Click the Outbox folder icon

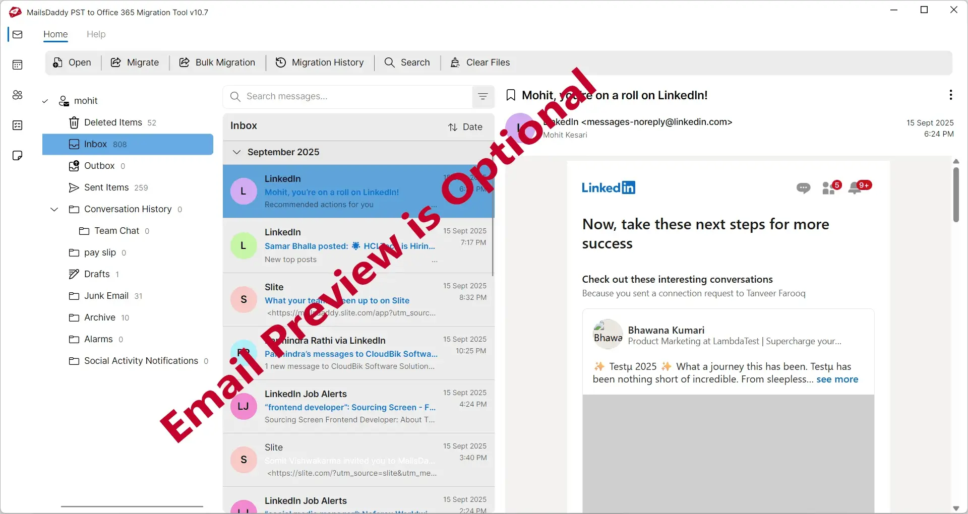pos(74,166)
